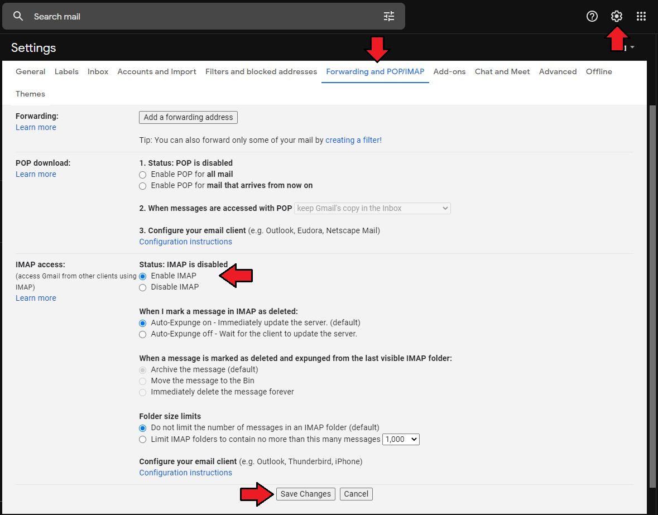The height and width of the screenshot is (515, 658).
Task: Open the Google apps grid
Action: pos(641,16)
